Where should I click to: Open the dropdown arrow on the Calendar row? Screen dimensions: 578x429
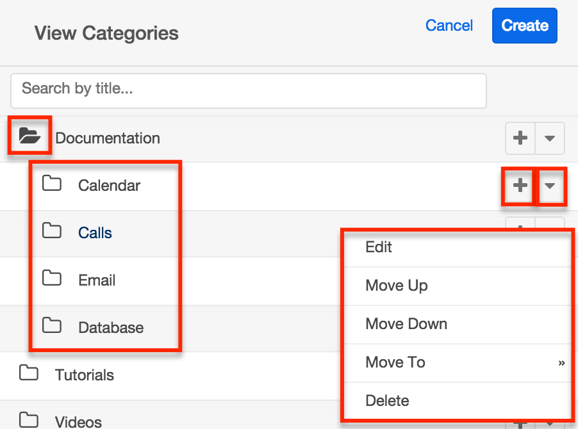coord(551,186)
